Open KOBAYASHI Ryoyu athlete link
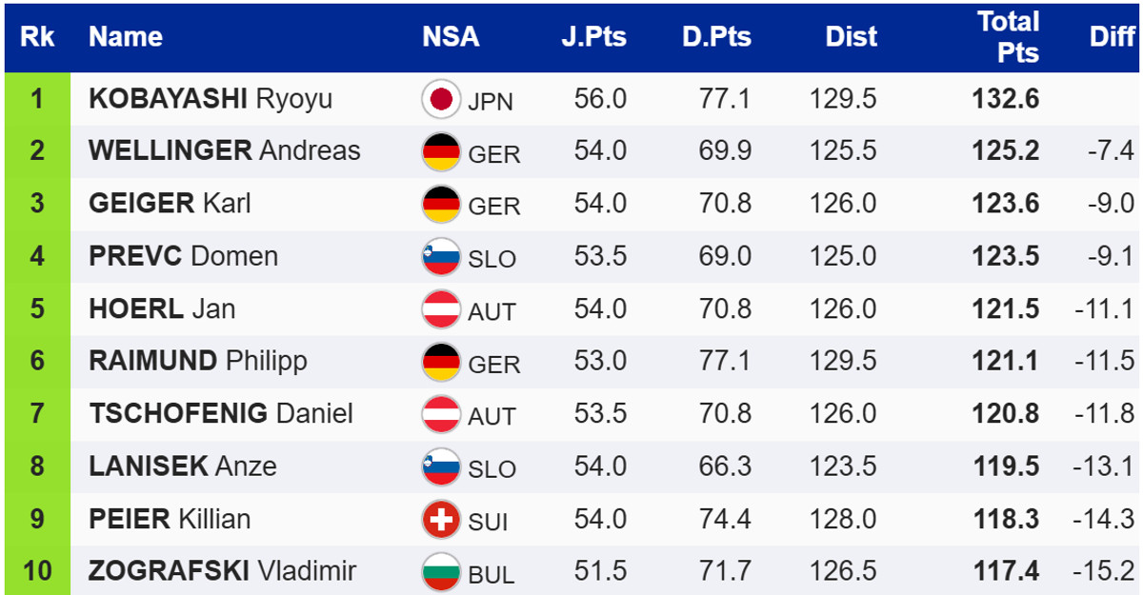 click(x=211, y=99)
